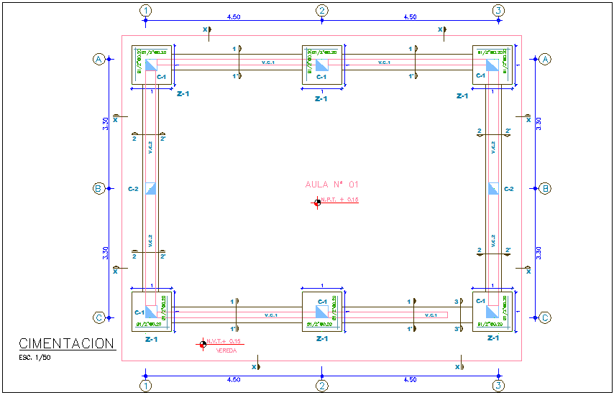Click the CIMENTACION drawing title

click(x=66, y=344)
